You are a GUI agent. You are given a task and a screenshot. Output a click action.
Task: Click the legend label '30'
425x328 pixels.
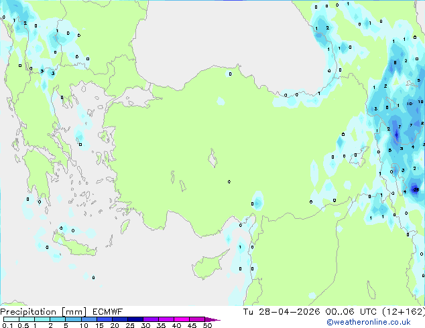(x=145, y=325)
